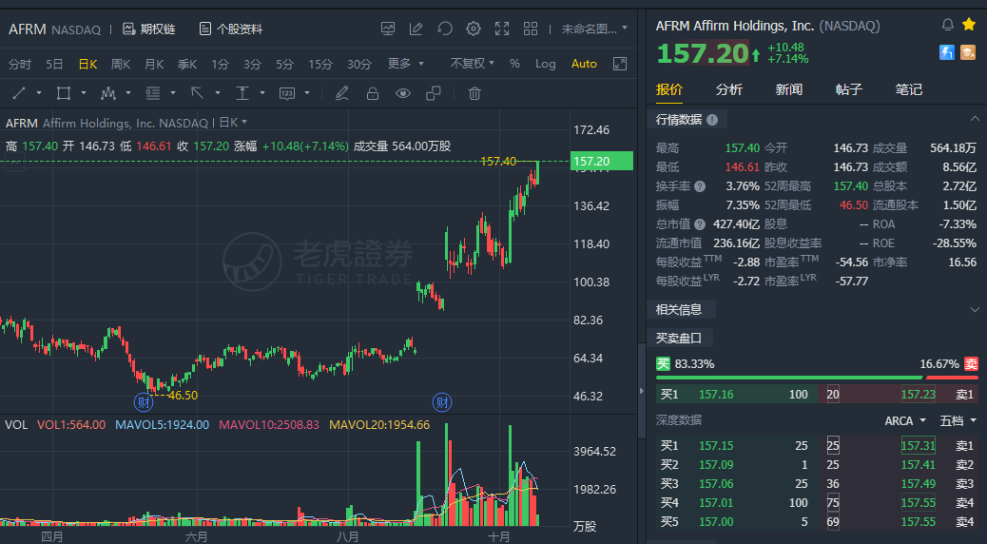
Task: Click the 行情数据 info icon
Action: coord(712,120)
